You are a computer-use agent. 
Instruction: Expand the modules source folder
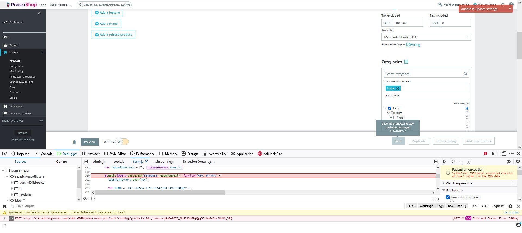point(12,194)
